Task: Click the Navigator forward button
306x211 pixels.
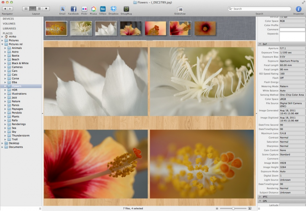Action: point(10,9)
